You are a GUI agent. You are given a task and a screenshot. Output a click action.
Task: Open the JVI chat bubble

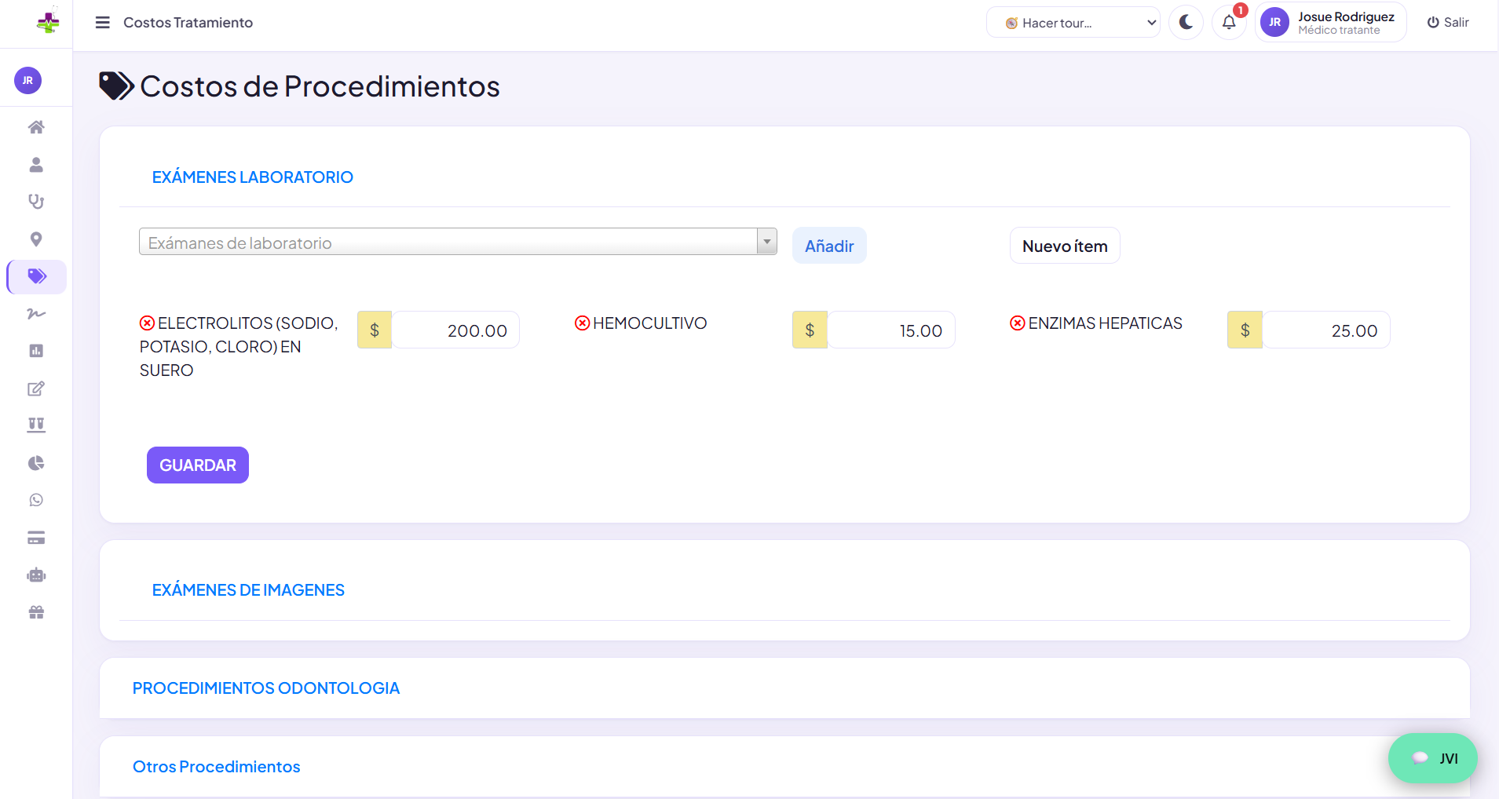(1433, 758)
